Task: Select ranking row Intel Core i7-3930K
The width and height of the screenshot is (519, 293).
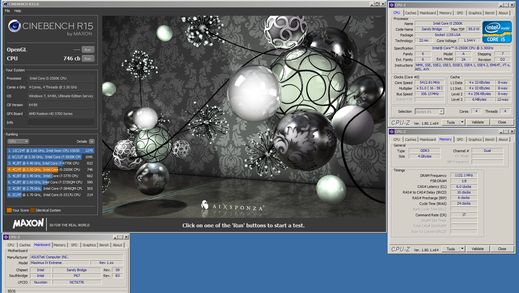Action: click(51, 157)
